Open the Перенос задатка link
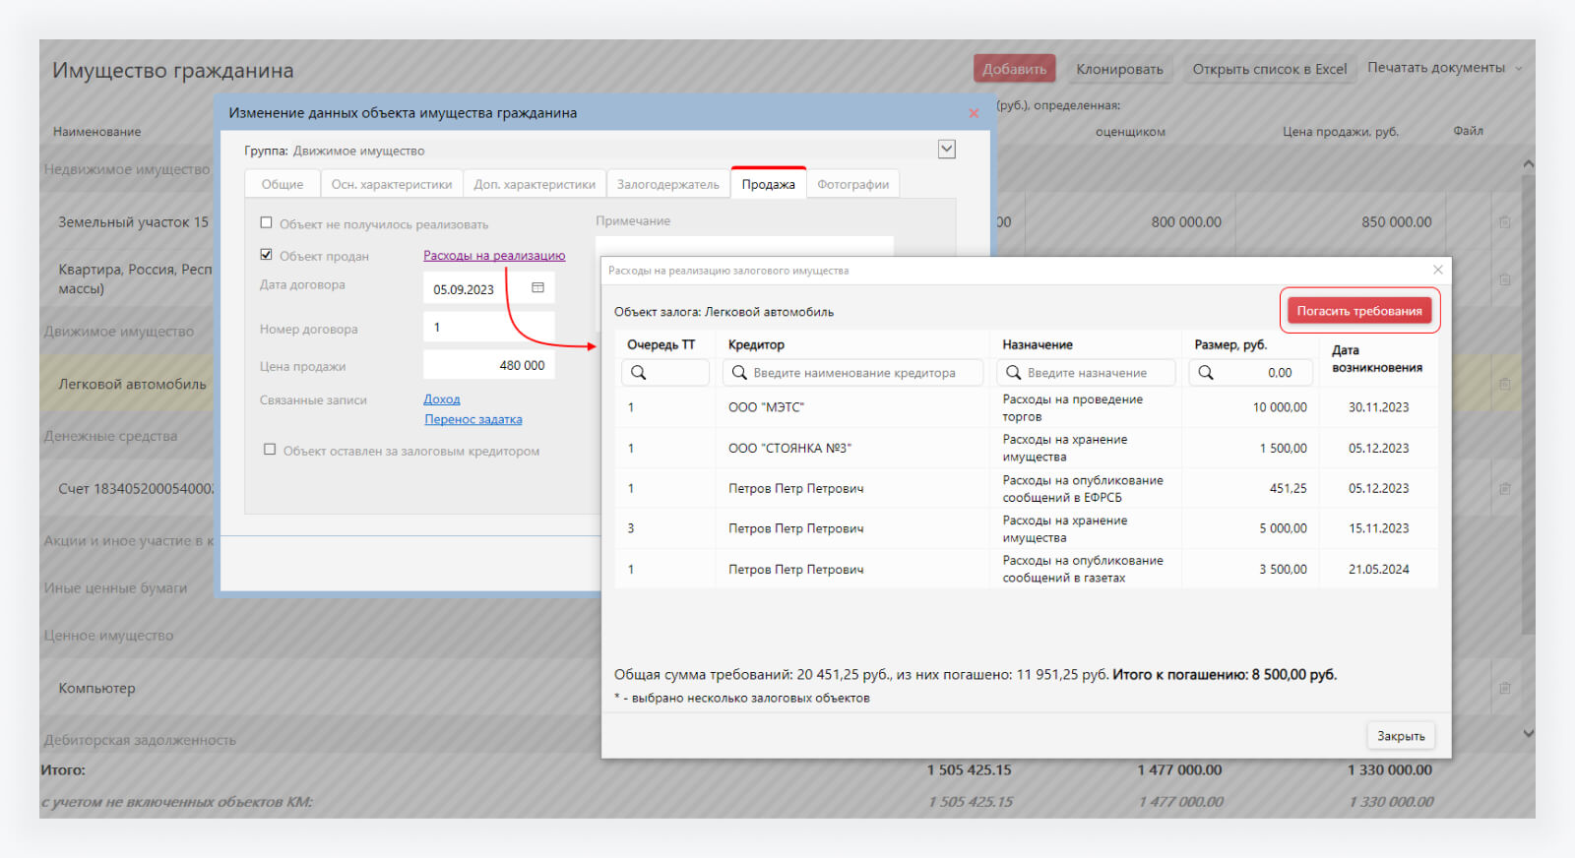The width and height of the screenshot is (1575, 858). coord(473,419)
